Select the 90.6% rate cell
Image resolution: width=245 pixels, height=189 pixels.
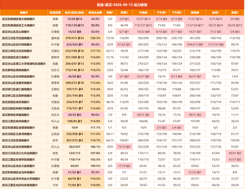pos(96,115)
